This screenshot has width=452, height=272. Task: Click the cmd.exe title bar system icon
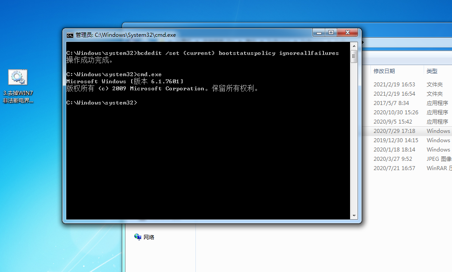click(70, 35)
